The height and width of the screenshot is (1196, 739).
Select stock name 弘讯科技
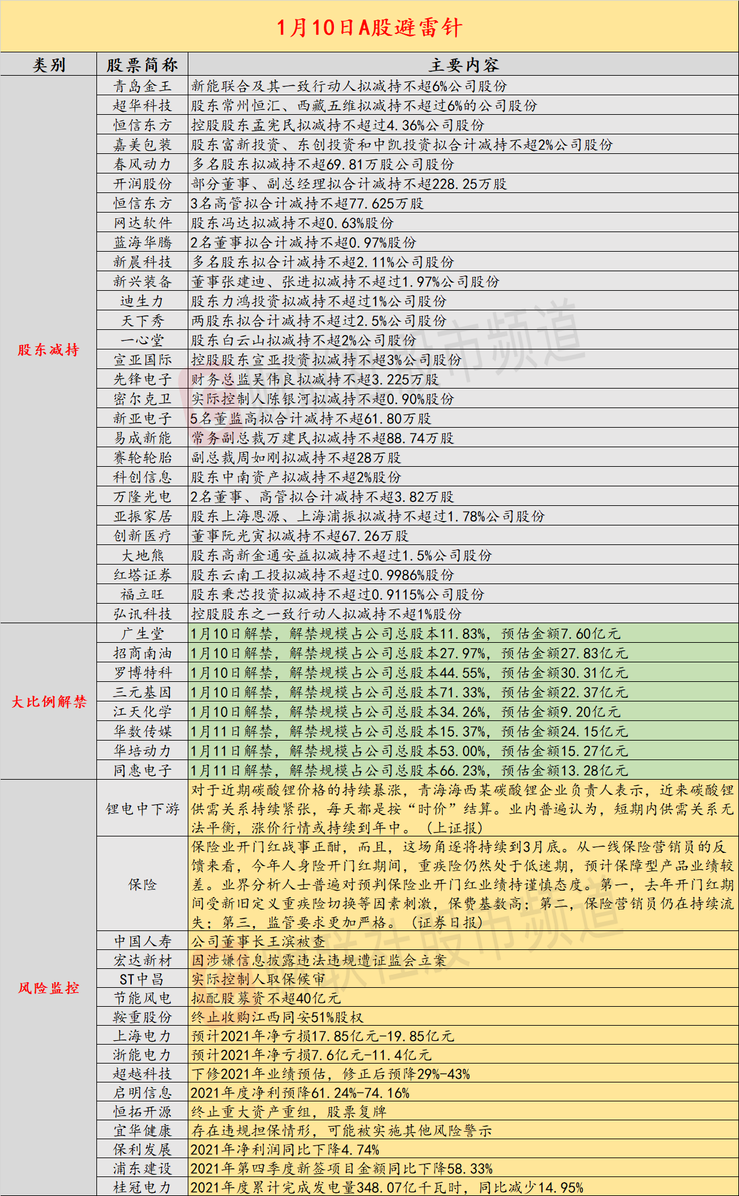coord(142,614)
